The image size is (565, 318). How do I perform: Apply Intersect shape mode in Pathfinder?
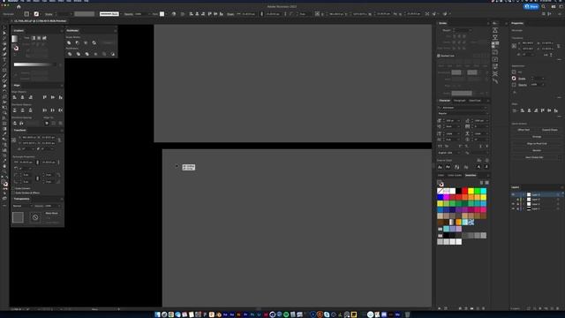(x=86, y=42)
